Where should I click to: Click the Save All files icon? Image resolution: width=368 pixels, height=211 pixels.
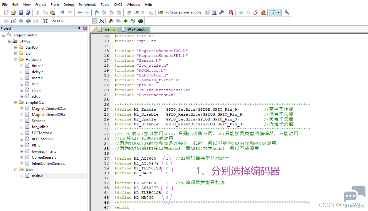(x=28, y=13)
